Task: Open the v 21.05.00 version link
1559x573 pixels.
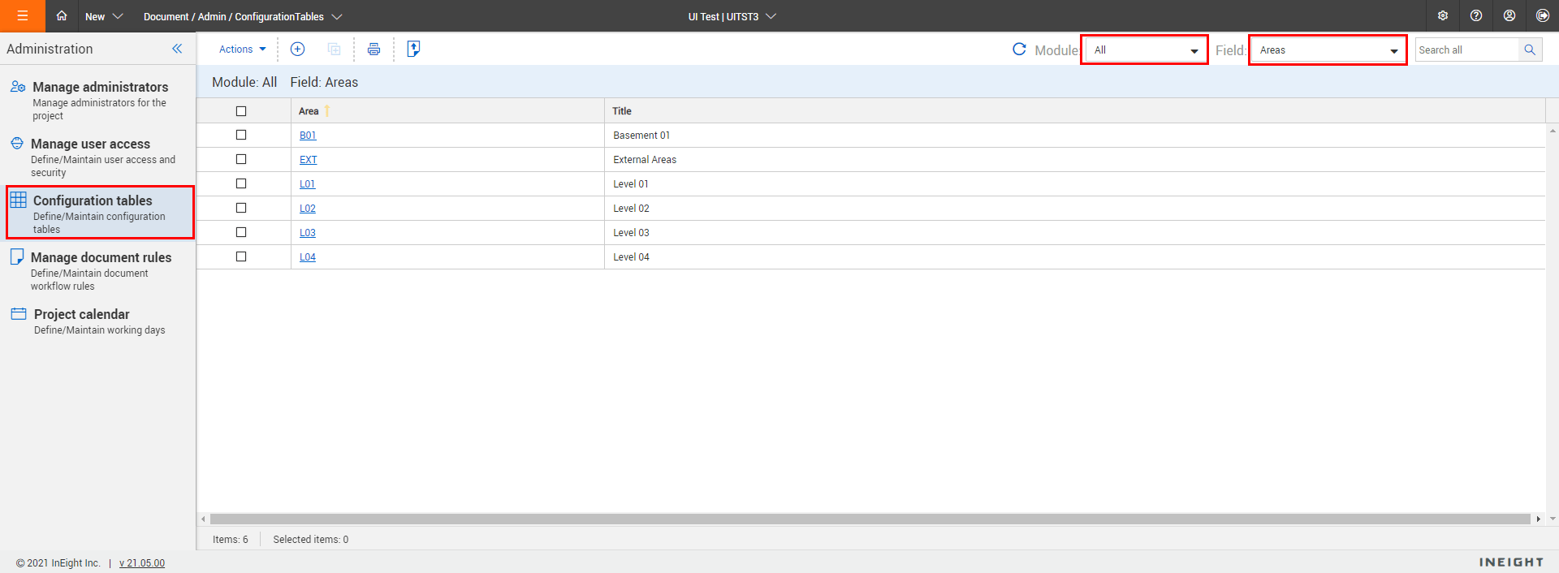Action: pyautogui.click(x=142, y=563)
